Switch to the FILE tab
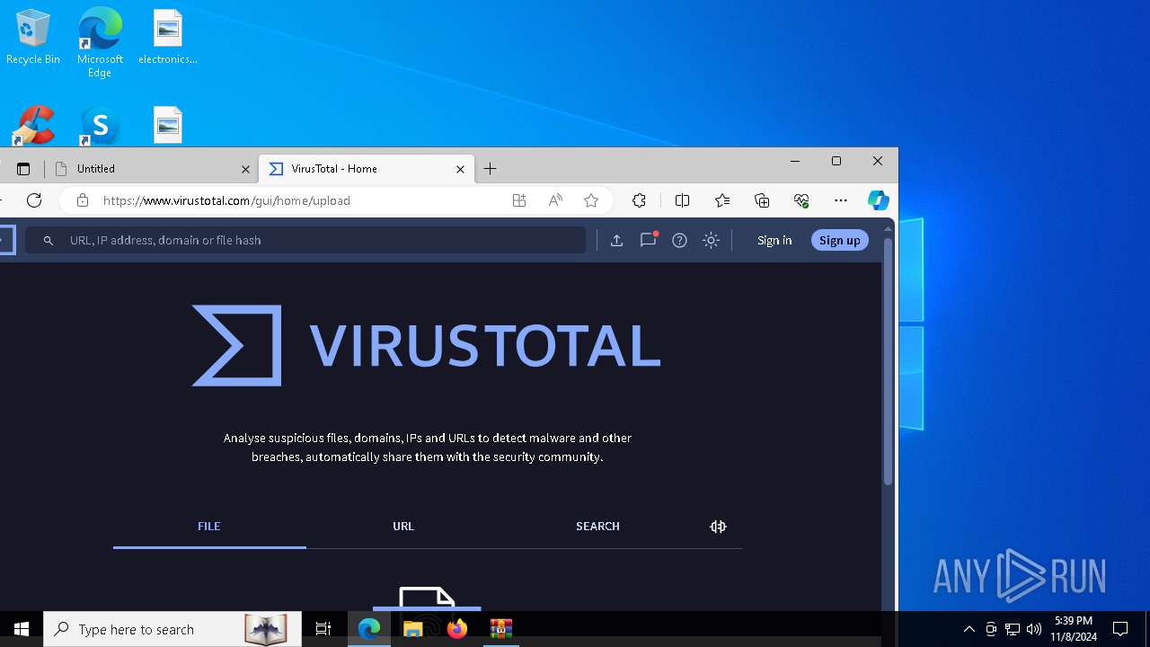Image resolution: width=1150 pixels, height=647 pixels. pyautogui.click(x=209, y=527)
